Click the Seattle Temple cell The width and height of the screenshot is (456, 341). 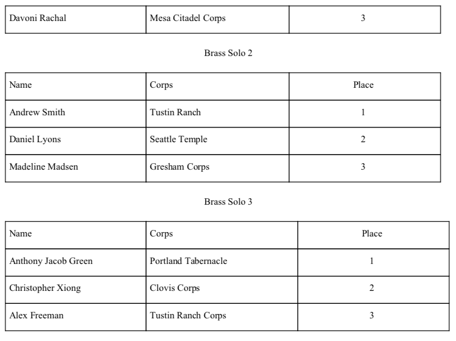(218, 141)
